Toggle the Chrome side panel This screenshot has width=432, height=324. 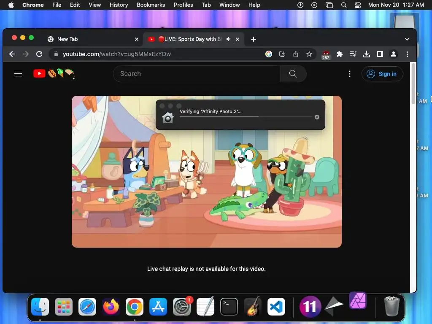click(380, 54)
